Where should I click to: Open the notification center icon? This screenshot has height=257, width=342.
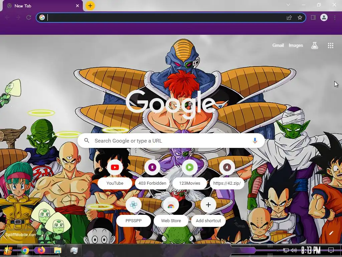click(331, 250)
